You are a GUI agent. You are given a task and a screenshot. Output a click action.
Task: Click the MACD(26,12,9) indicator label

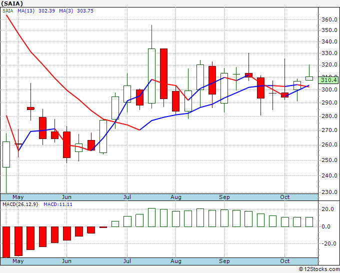point(20,204)
